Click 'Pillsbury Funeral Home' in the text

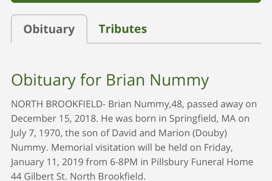click(x=202, y=162)
